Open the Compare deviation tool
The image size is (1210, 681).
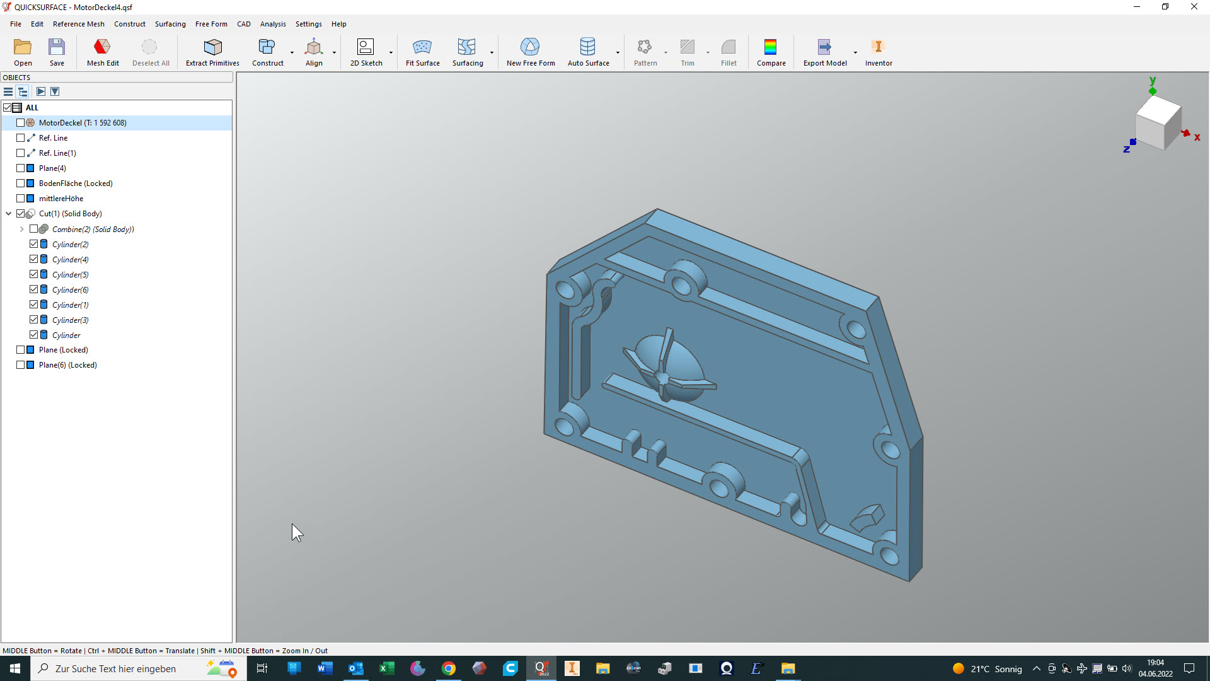coord(770,47)
